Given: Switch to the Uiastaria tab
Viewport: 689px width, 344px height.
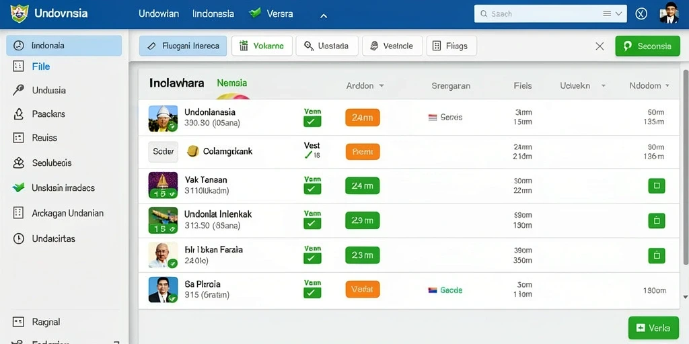Looking at the screenshot, I should (327, 46).
